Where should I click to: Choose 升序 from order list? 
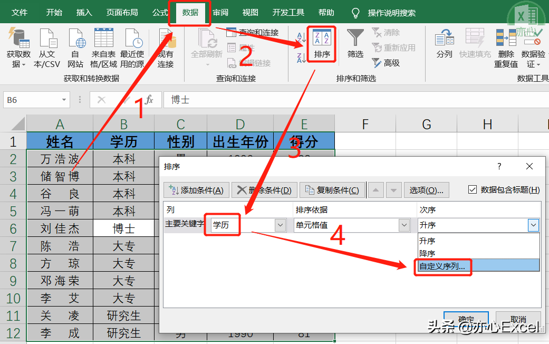click(x=479, y=241)
